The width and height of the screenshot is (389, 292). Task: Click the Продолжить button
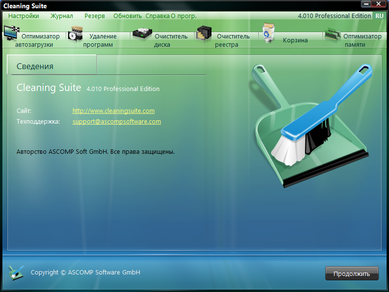(x=352, y=274)
